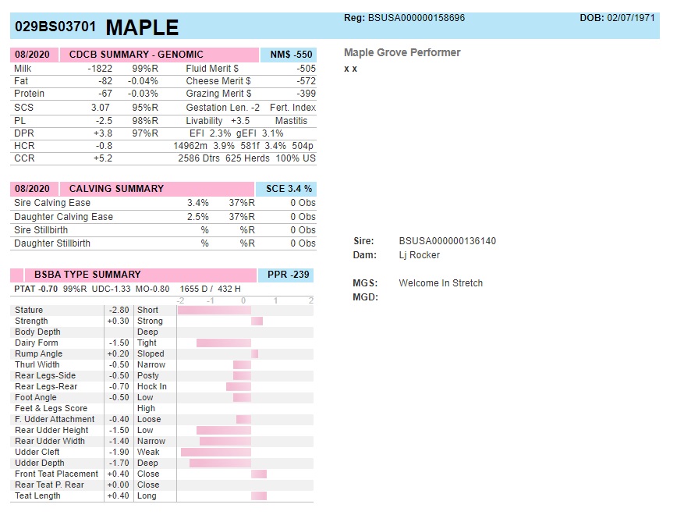Select the SCS value 3.07

(101, 108)
